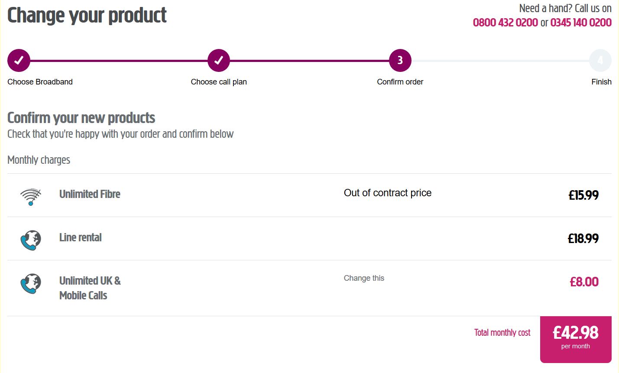Click the 0345 140 0200 phone link
Viewport: 619px width, 373px height.
coord(581,23)
